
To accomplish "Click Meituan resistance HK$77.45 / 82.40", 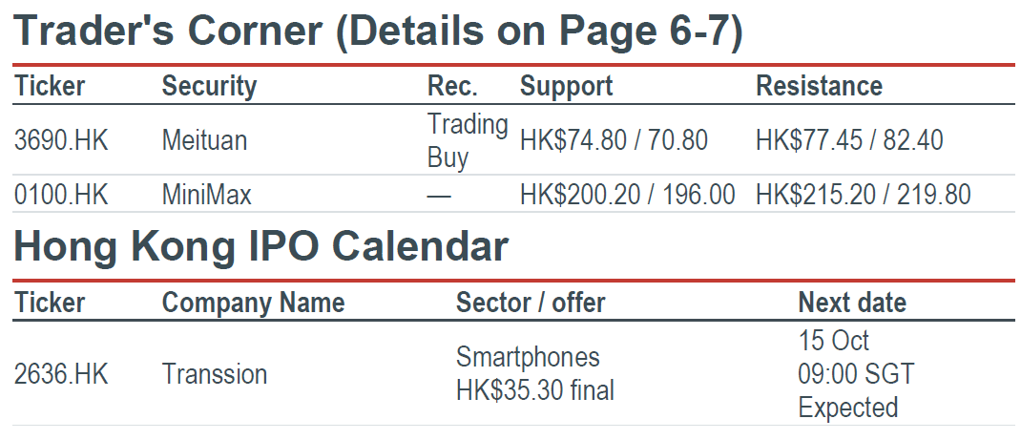I will tap(849, 140).
